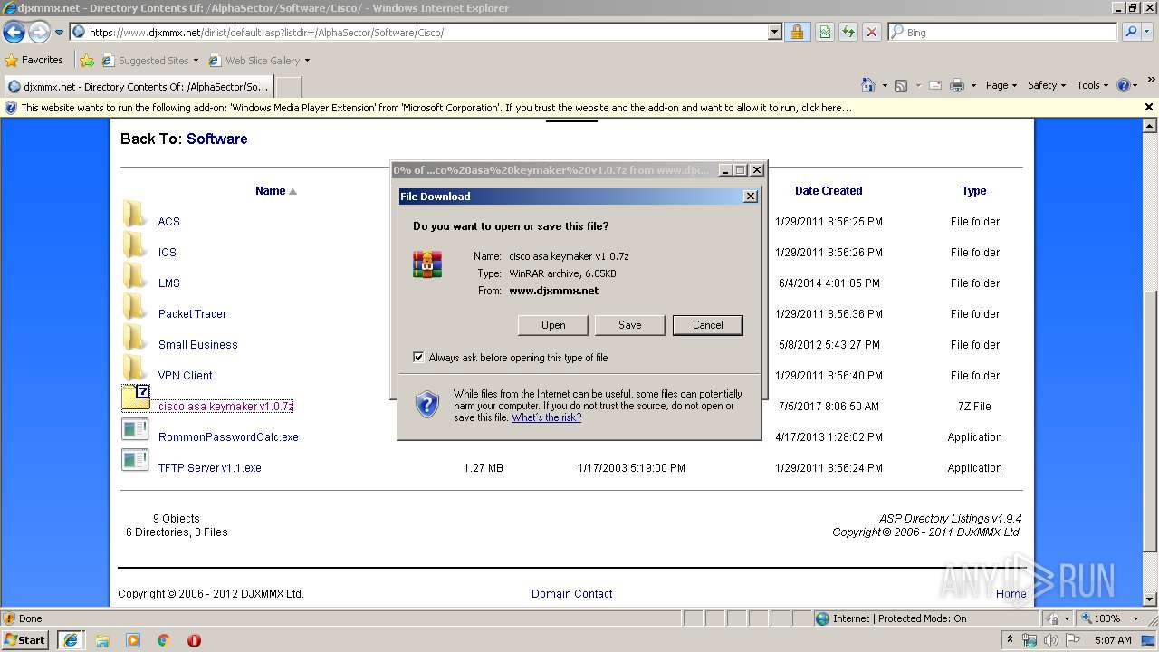Open the Favorites star button
The width and height of the screenshot is (1159, 652).
click(x=34, y=61)
